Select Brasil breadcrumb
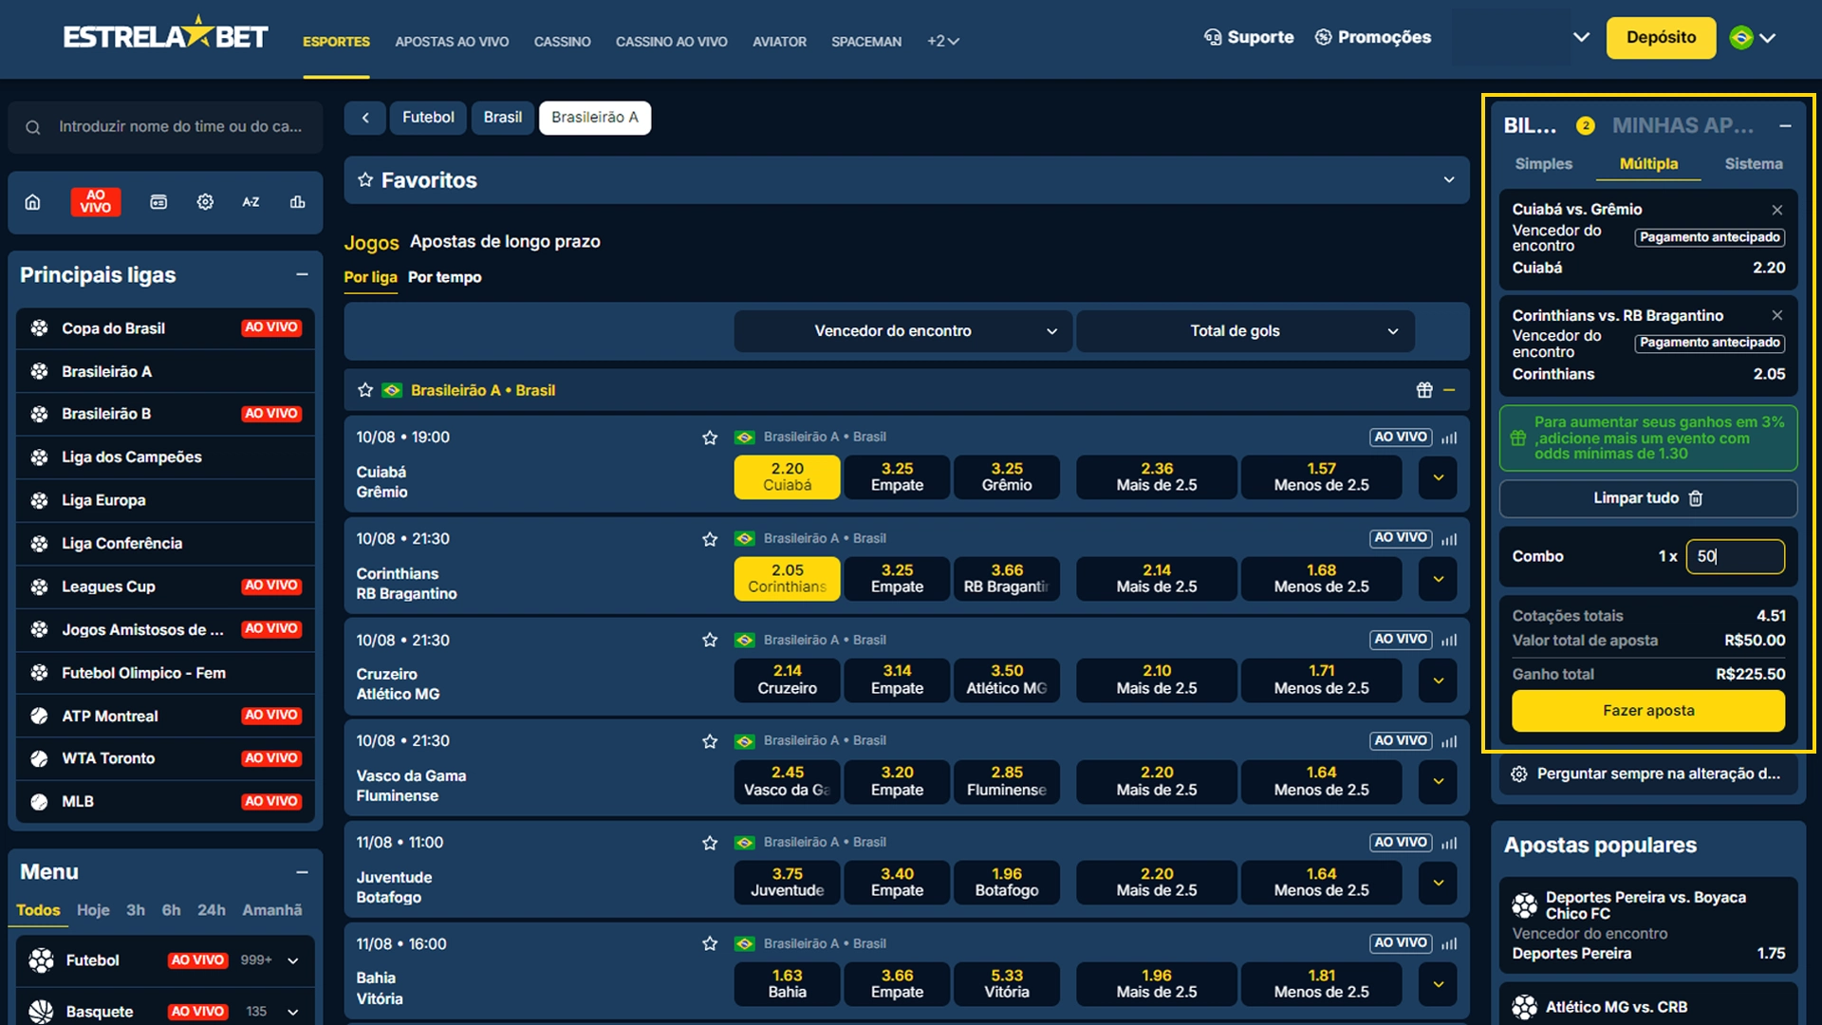 pyautogui.click(x=502, y=118)
